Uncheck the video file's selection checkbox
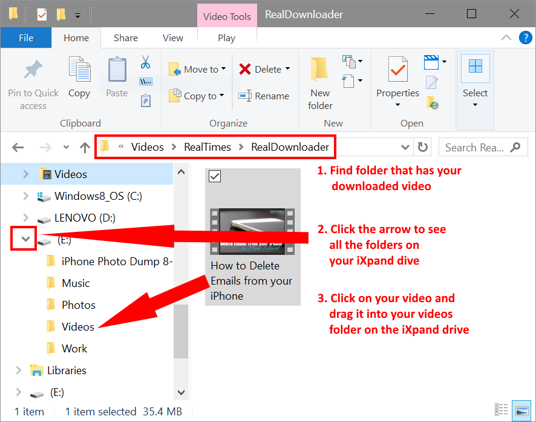Viewport: 536px width, 422px height. click(x=215, y=176)
